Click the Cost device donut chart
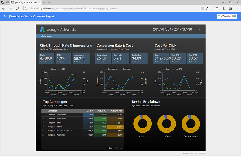 167,124
